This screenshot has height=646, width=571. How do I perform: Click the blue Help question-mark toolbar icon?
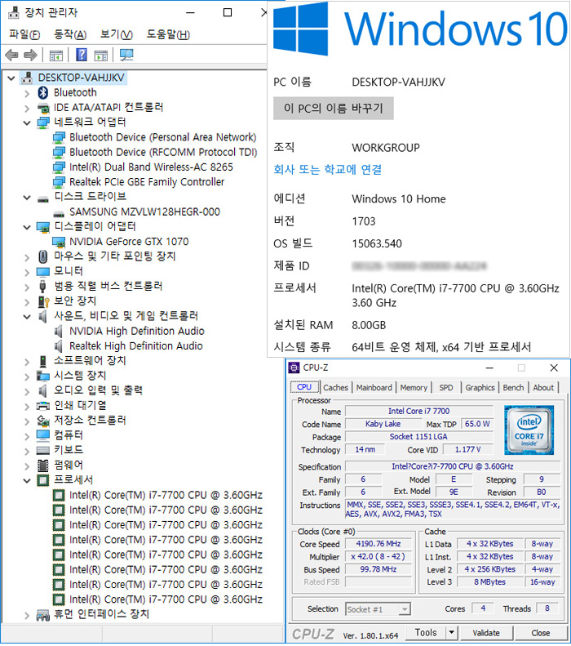click(82, 55)
